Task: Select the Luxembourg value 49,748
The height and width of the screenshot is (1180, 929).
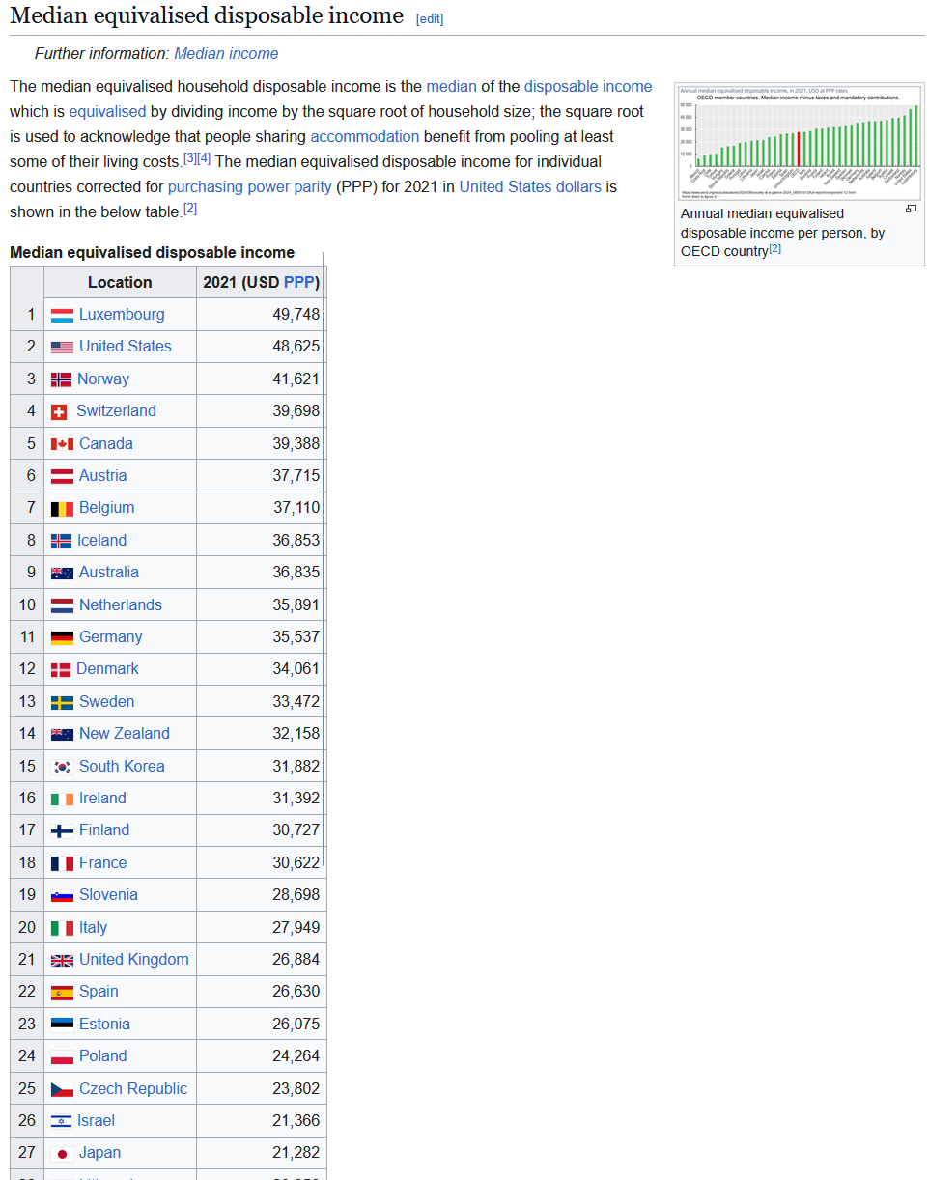Action: point(296,315)
